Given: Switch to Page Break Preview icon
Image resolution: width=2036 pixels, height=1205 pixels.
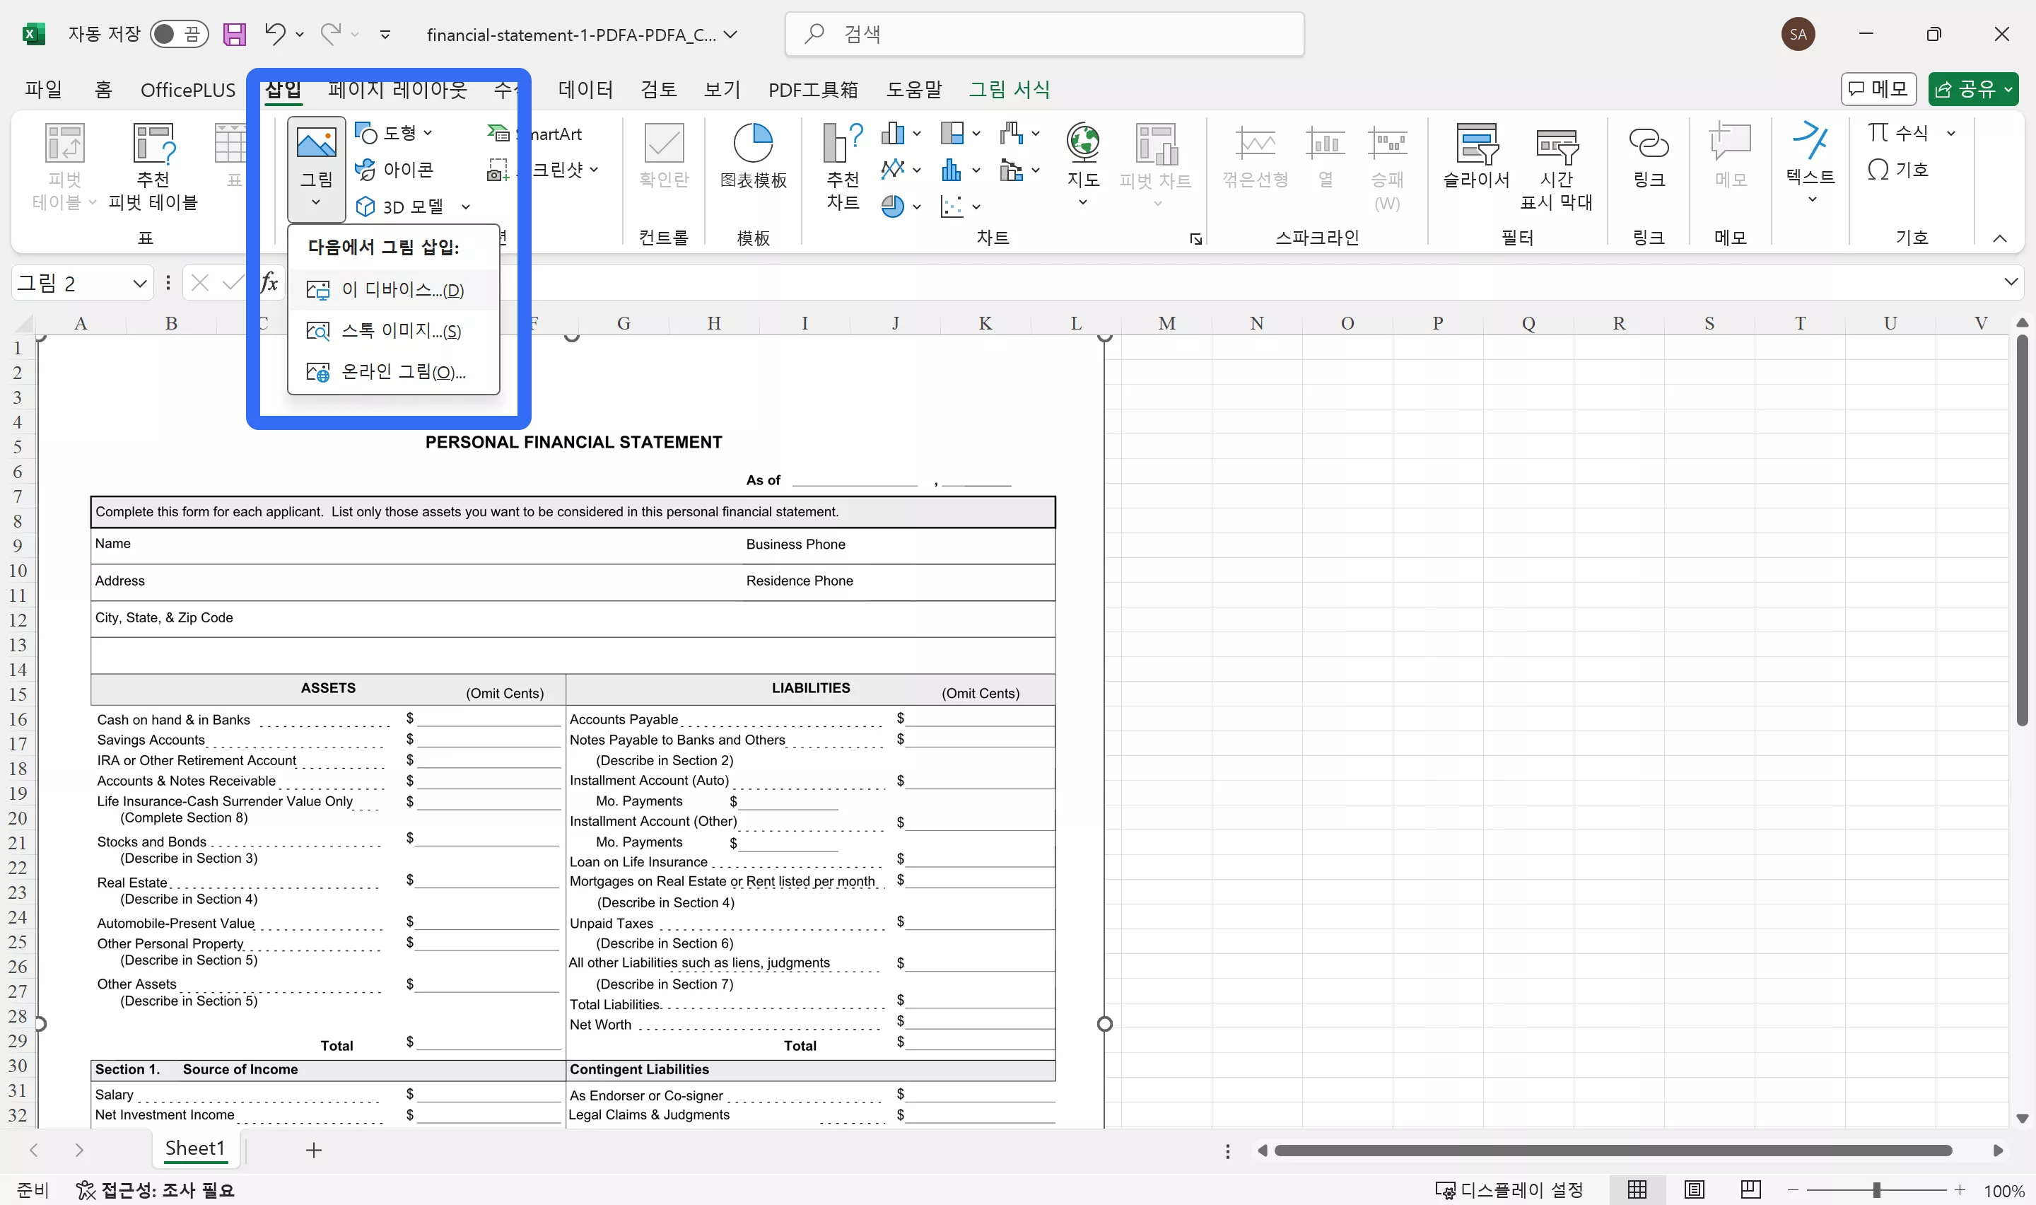Looking at the screenshot, I should pos(1750,1189).
